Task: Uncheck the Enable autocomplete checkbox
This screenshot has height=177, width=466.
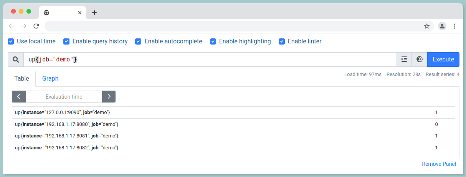Action: (x=139, y=41)
